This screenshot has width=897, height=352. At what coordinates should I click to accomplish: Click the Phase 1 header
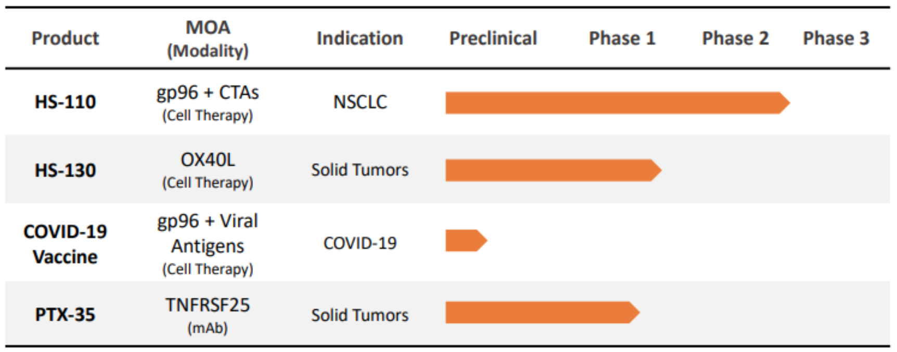click(622, 38)
